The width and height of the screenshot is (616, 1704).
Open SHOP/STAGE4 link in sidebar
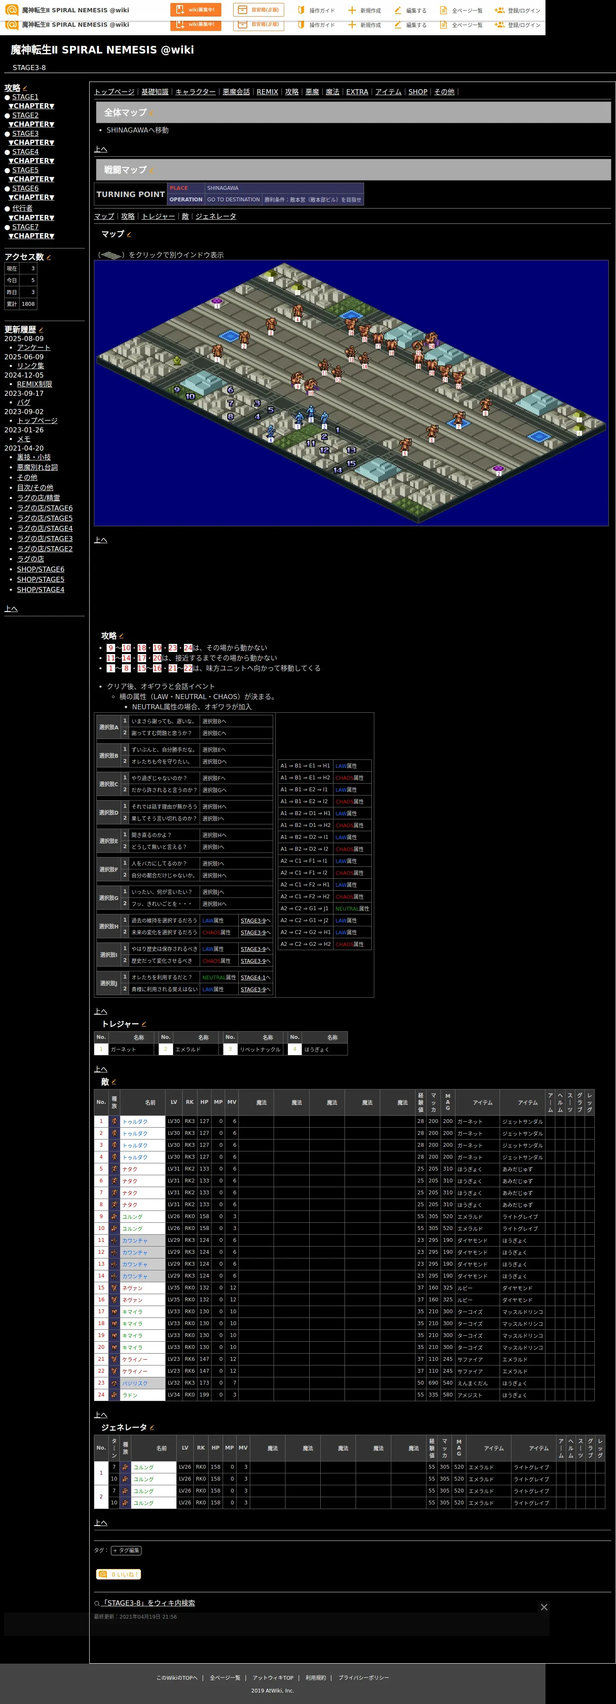pyautogui.click(x=40, y=590)
